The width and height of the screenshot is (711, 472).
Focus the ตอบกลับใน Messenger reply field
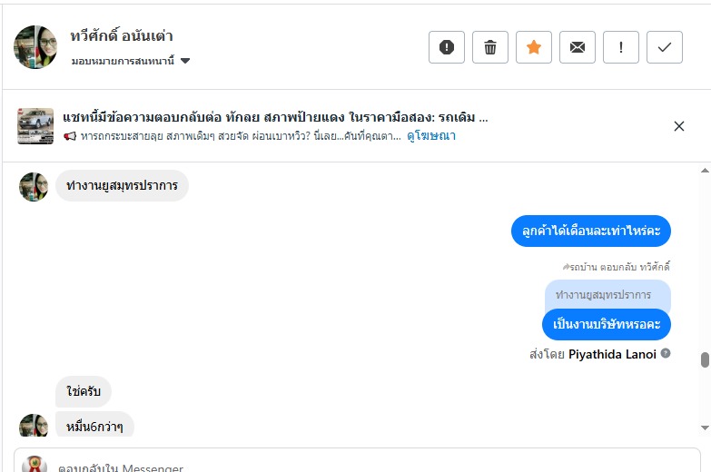[x=363, y=465]
